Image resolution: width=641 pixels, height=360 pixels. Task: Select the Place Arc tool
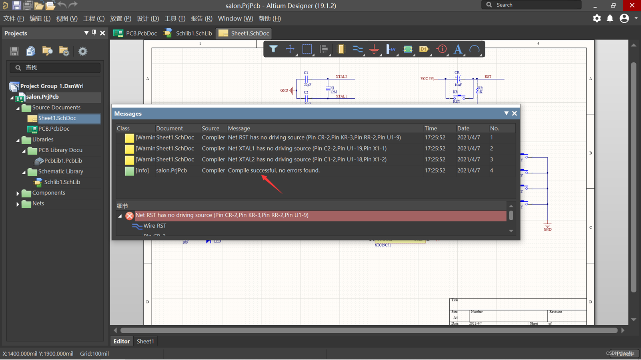(x=475, y=49)
